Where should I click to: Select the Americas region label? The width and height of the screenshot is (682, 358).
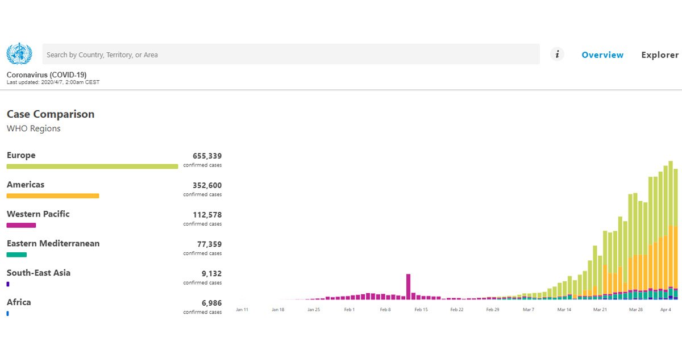[26, 185]
